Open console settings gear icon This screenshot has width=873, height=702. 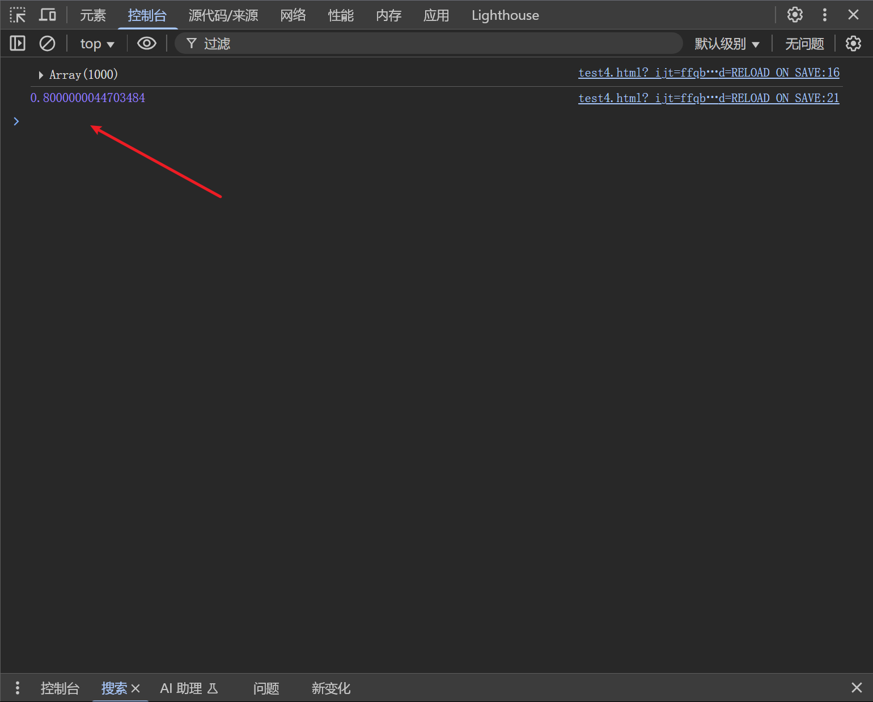[x=853, y=43]
